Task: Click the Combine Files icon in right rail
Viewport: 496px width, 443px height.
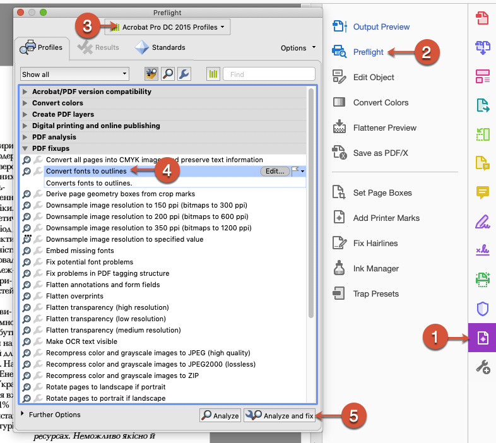Action: 482,47
